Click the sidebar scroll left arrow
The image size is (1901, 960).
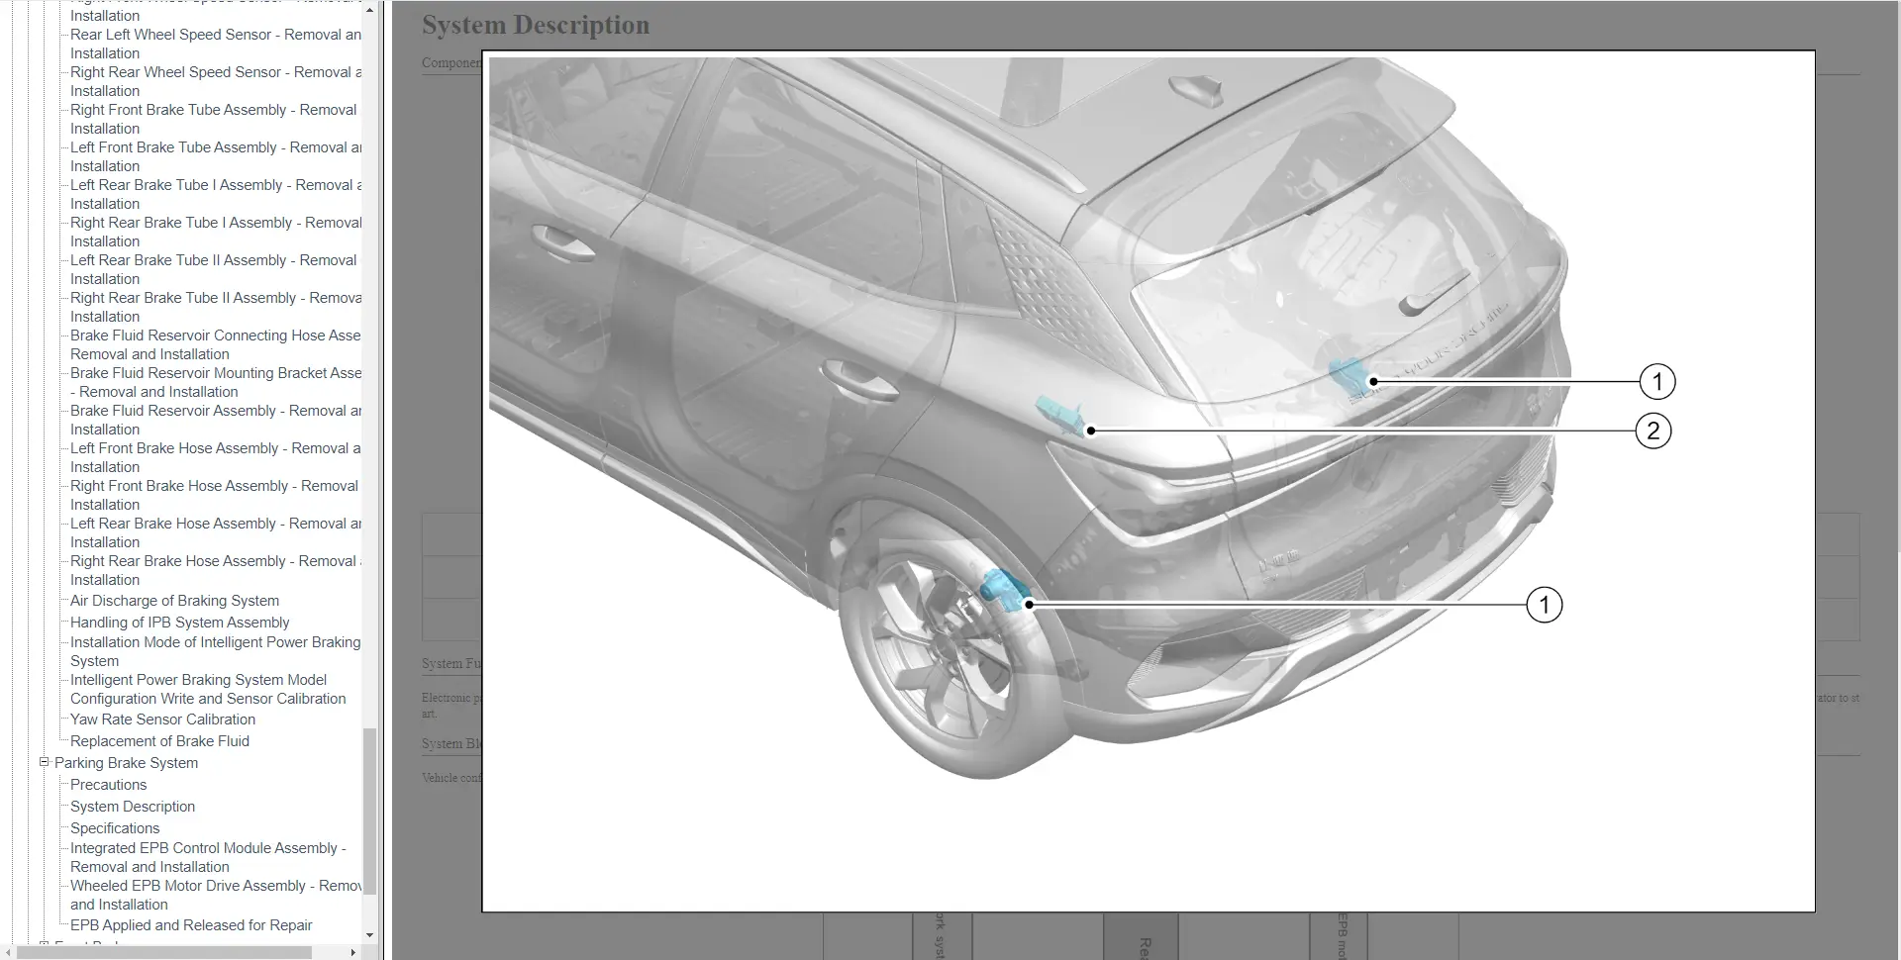click(9, 952)
